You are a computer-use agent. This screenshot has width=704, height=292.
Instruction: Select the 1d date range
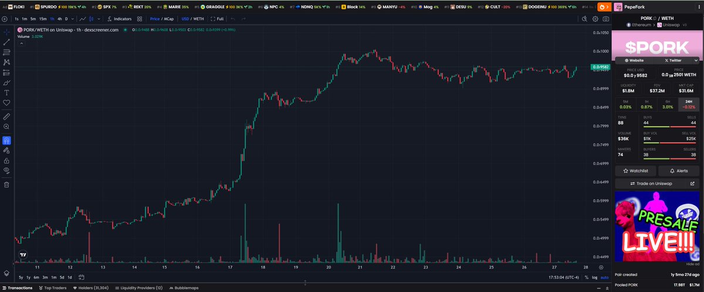click(x=70, y=277)
